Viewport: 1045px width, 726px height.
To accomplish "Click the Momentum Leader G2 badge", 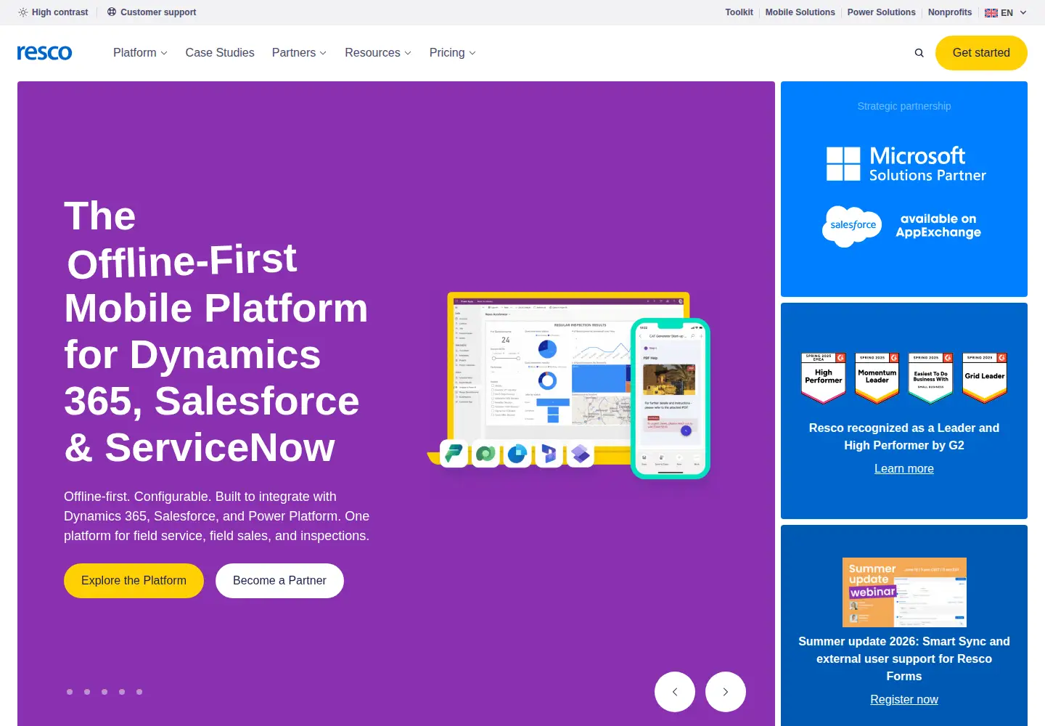I will click(x=877, y=378).
